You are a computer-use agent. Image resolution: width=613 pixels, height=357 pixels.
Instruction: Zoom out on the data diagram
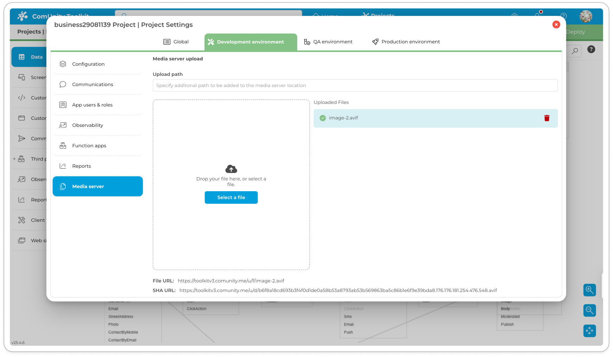[589, 310]
